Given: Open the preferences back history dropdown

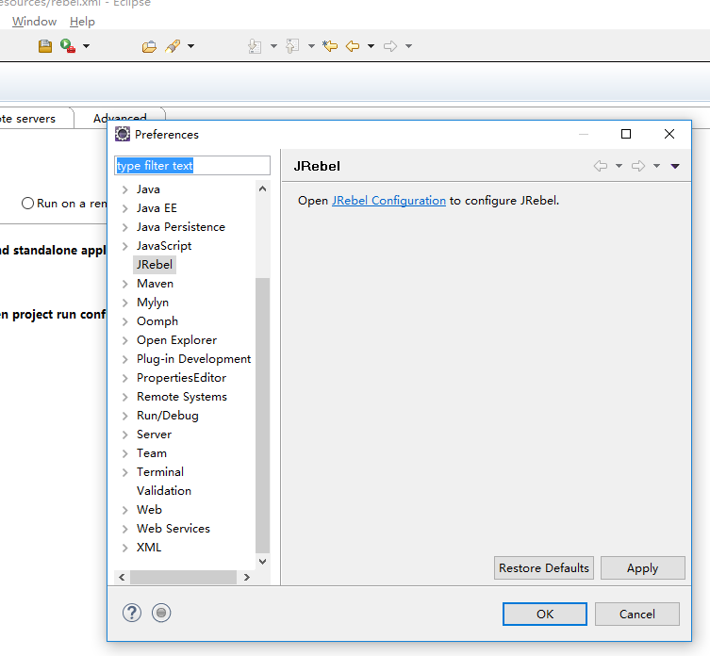Looking at the screenshot, I should 619,166.
